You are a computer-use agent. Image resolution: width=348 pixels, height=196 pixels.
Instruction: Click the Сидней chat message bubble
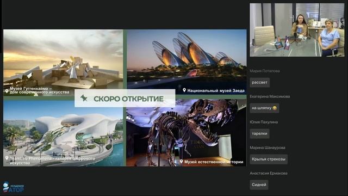tap(259, 185)
